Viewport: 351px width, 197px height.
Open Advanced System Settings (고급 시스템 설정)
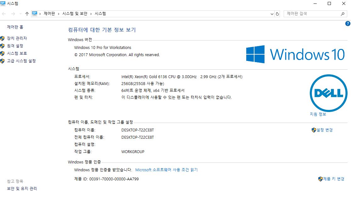coord(21,61)
